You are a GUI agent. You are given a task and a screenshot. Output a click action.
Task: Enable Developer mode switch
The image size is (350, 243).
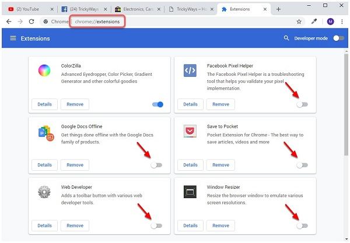coord(338,38)
